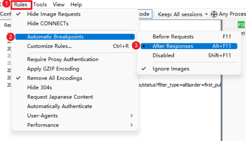Expand the User-Agents submenu
246x141 pixels.
42,116
